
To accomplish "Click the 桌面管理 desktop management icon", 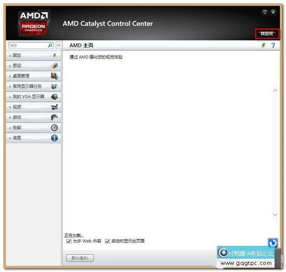I will pyautogui.click(x=54, y=76).
